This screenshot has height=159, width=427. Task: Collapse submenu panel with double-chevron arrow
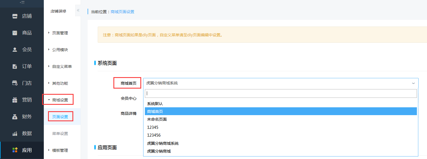pyautogui.click(x=78, y=10)
